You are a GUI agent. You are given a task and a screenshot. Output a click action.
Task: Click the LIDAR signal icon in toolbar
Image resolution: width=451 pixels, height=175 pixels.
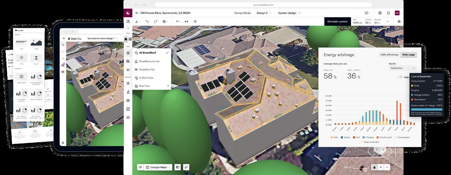click(187, 21)
